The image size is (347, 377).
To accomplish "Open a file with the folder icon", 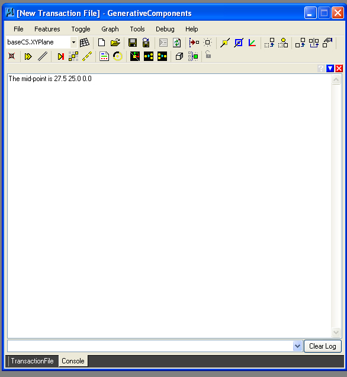I will coord(115,43).
